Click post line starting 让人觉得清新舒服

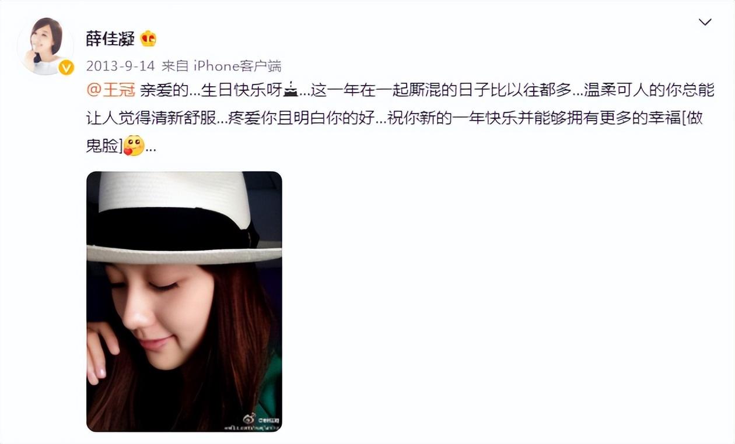[x=394, y=118]
